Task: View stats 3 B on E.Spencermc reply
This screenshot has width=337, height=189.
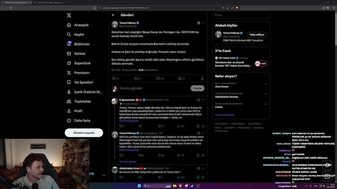Action: 181,126
